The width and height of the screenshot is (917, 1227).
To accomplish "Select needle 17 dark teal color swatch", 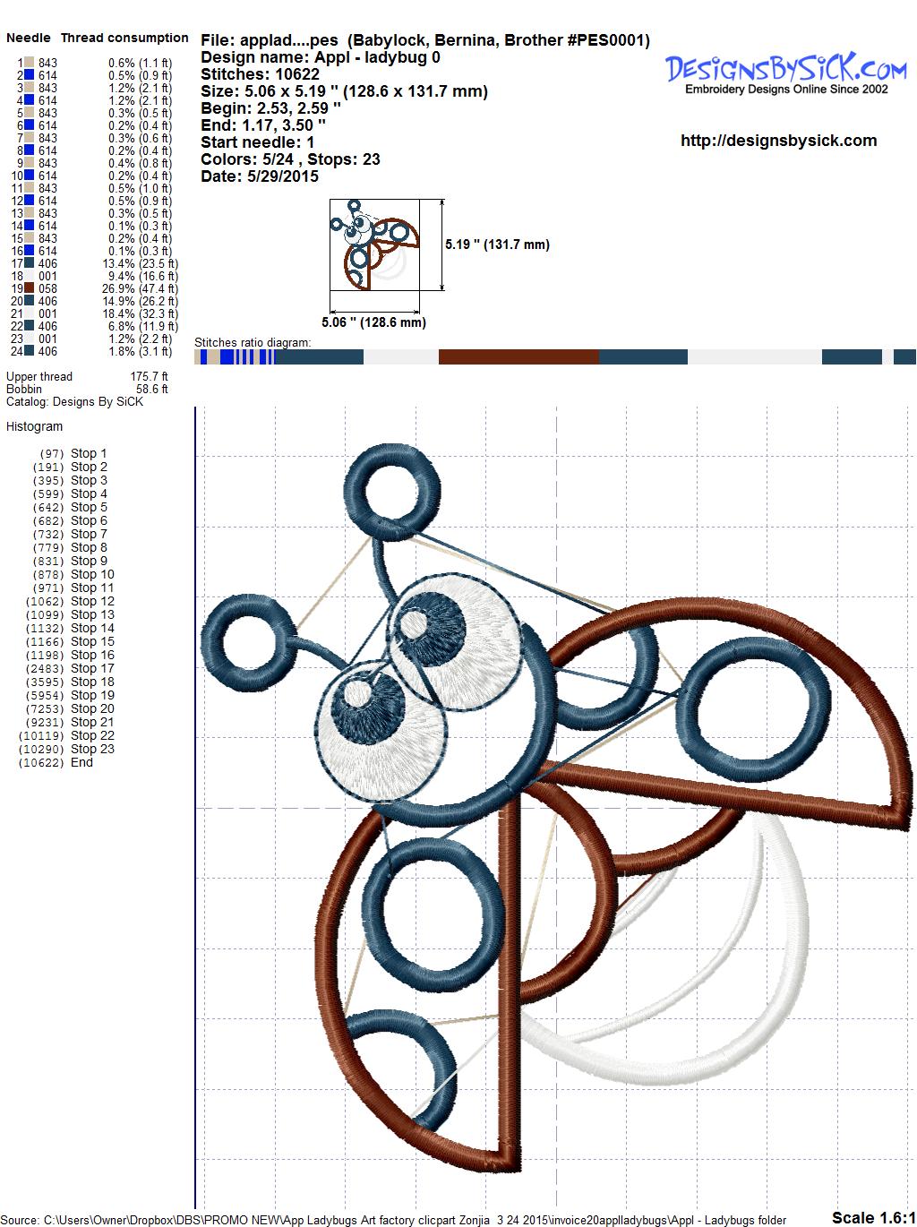I will coord(30,263).
